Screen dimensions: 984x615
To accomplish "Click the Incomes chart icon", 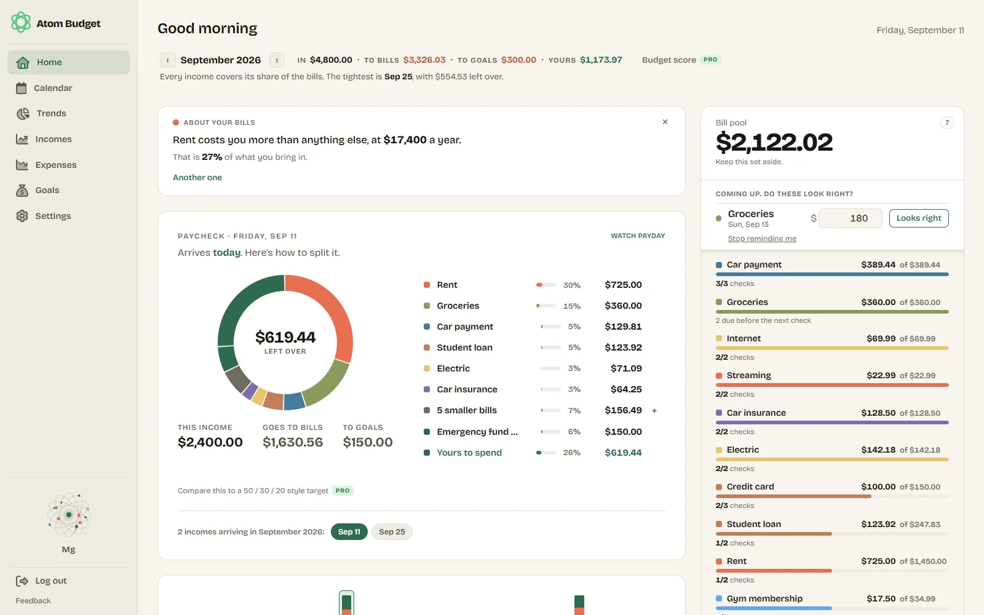I will 22,139.
